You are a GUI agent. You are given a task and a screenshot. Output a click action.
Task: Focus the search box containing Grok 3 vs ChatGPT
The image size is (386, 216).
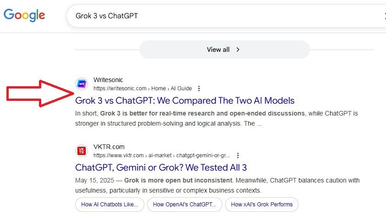tap(220, 16)
